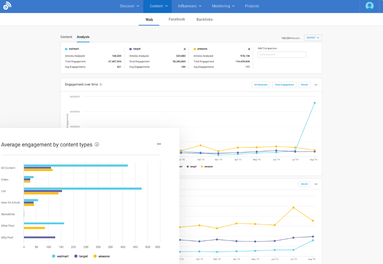Toggle amazon legend in engagement line chart
Viewport: 383px width, 264px height.
(207, 167)
